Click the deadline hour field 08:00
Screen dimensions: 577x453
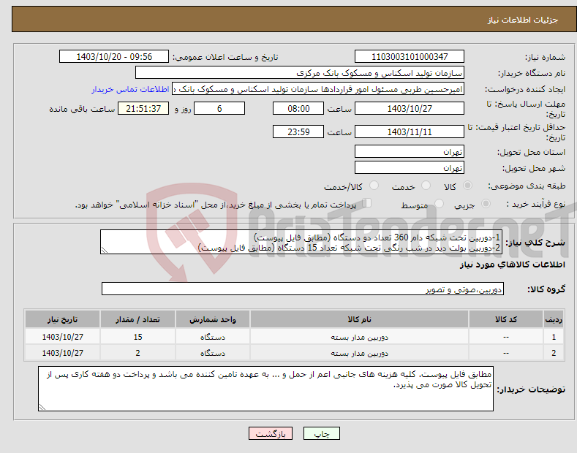[298, 108]
